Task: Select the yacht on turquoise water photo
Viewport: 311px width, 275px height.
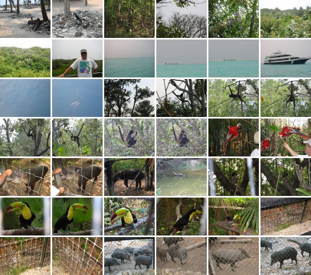Action: click(286, 58)
